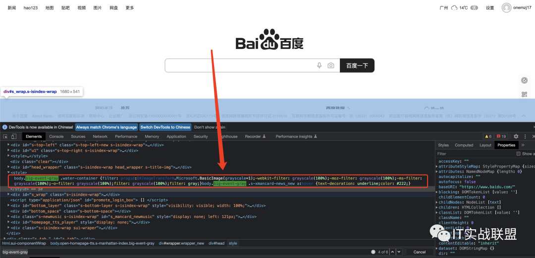Collapse the expanded style node
This screenshot has height=258, width=535.
click(9, 172)
